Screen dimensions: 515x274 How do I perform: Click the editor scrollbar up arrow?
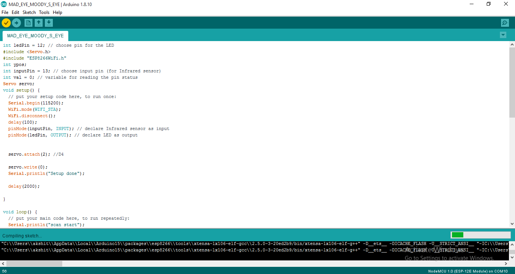pyautogui.click(x=512, y=44)
